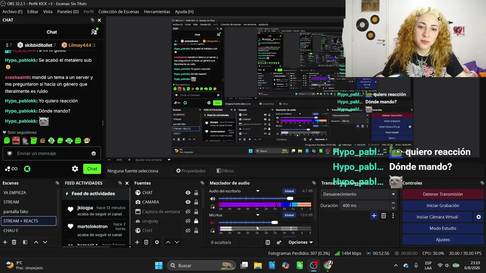
Task: Click Iniciar Grabación button
Action: pos(443,206)
